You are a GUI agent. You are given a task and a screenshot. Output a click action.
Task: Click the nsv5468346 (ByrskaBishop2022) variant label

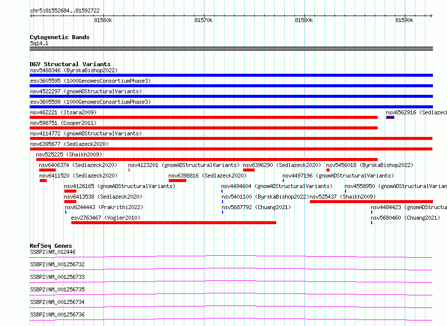tap(74, 70)
